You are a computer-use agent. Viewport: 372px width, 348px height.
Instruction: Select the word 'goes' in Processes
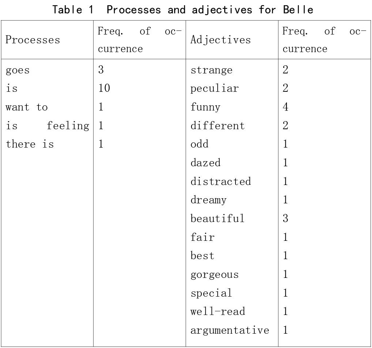18,70
